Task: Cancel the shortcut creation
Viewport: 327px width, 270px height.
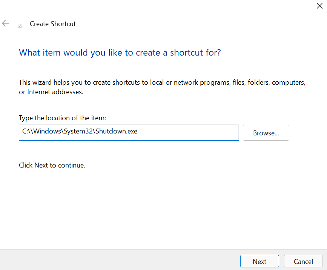Action: click(303, 261)
